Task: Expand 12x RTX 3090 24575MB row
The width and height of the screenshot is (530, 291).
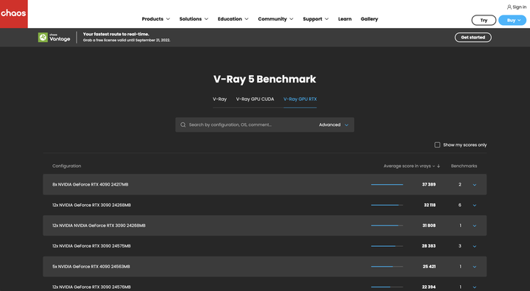Action: pyautogui.click(x=475, y=246)
